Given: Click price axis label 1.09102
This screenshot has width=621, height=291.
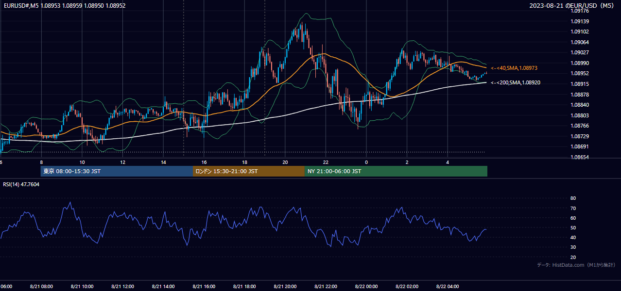Looking at the screenshot, I should [580, 32].
